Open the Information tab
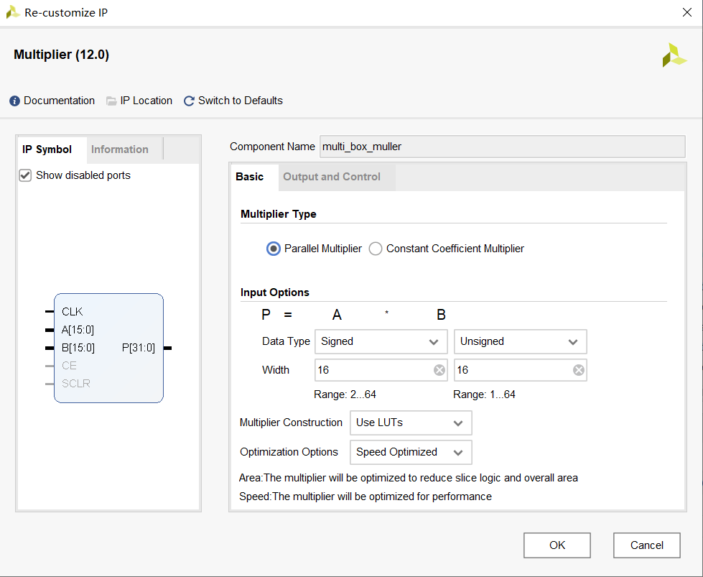This screenshot has width=703, height=577. (x=120, y=149)
